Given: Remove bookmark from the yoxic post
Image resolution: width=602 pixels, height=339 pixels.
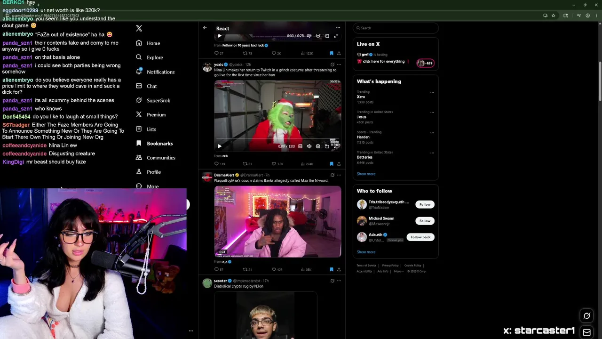Looking at the screenshot, I should click(x=331, y=164).
